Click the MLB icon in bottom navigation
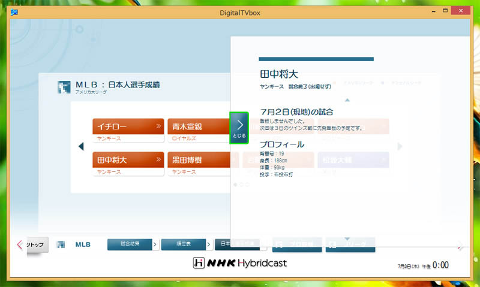 tap(61, 244)
